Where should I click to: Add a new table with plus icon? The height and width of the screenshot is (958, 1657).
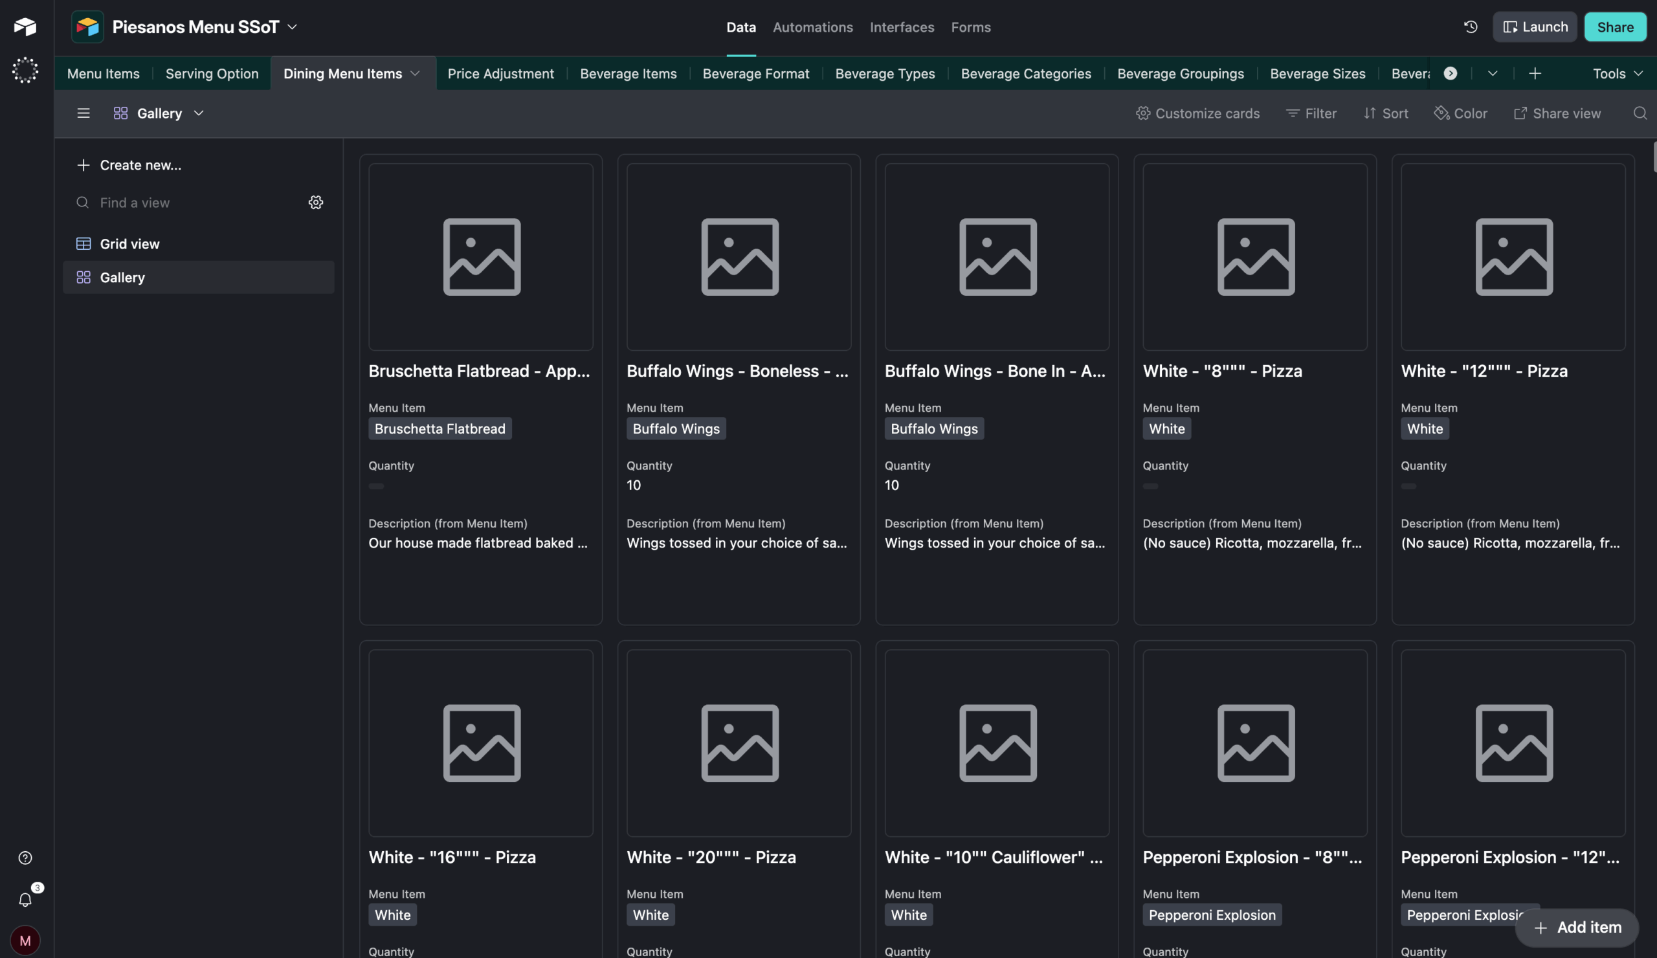(1535, 74)
